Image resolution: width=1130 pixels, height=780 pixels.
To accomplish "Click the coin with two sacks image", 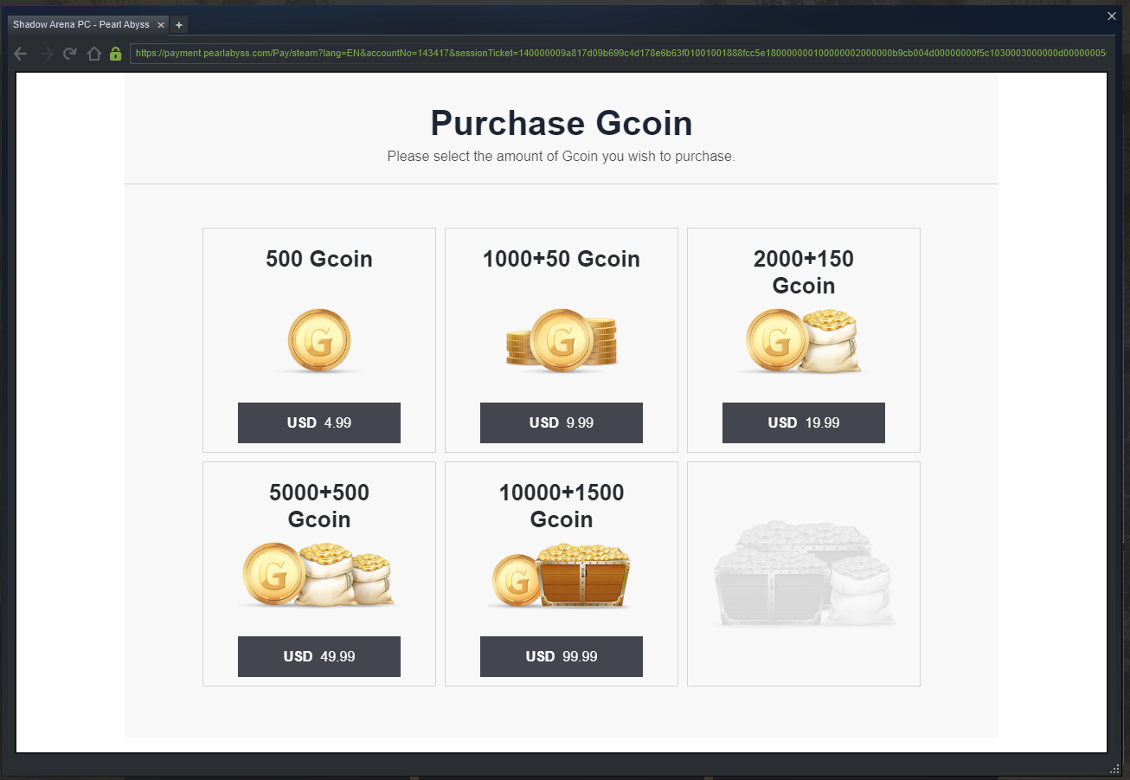I will pos(318,575).
